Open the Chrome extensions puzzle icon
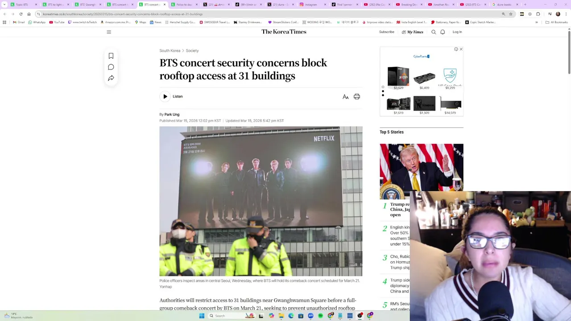The width and height of the screenshot is (571, 321). [x=538, y=14]
